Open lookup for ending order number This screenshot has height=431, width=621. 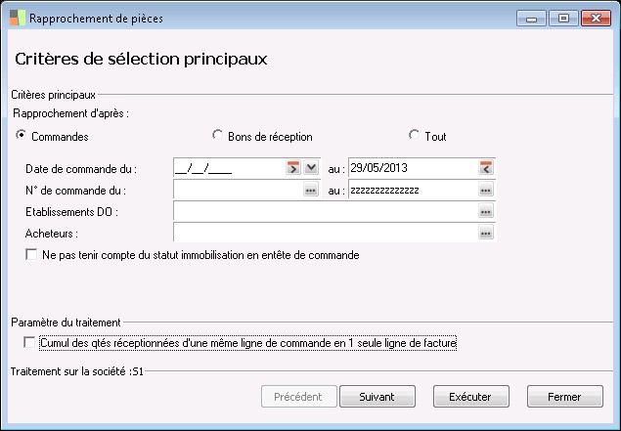486,190
